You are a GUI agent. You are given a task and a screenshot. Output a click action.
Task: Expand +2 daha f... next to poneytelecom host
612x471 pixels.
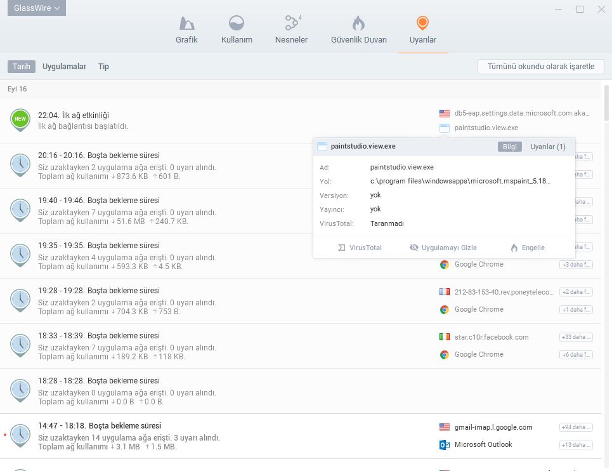(576, 292)
